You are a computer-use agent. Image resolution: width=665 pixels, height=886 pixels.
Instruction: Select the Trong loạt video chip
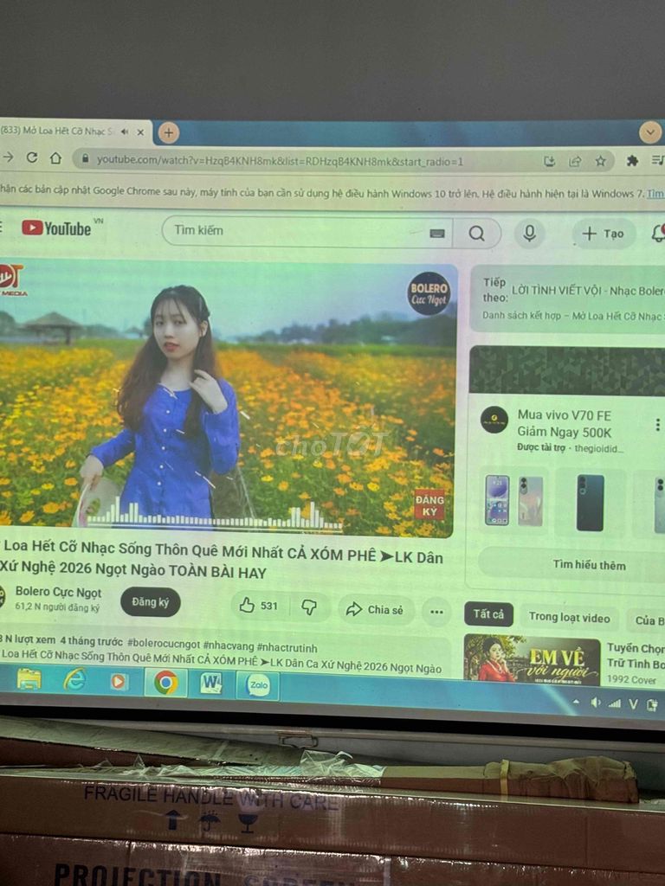[570, 618]
